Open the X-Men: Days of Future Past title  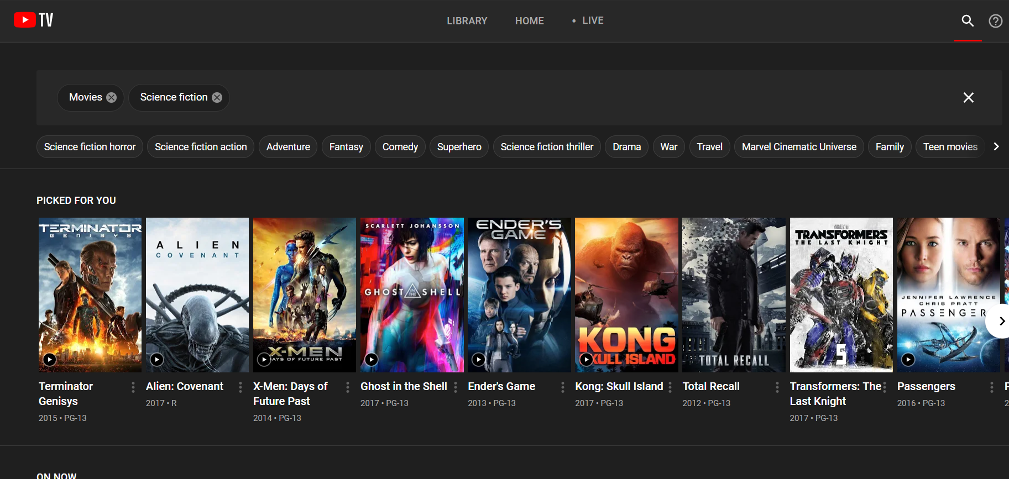[x=290, y=393]
